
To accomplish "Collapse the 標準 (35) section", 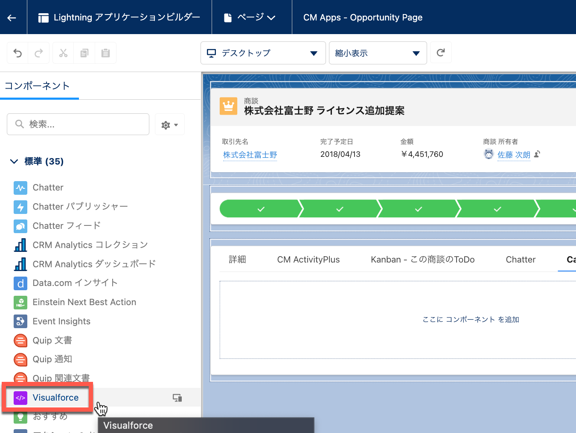I will (14, 161).
